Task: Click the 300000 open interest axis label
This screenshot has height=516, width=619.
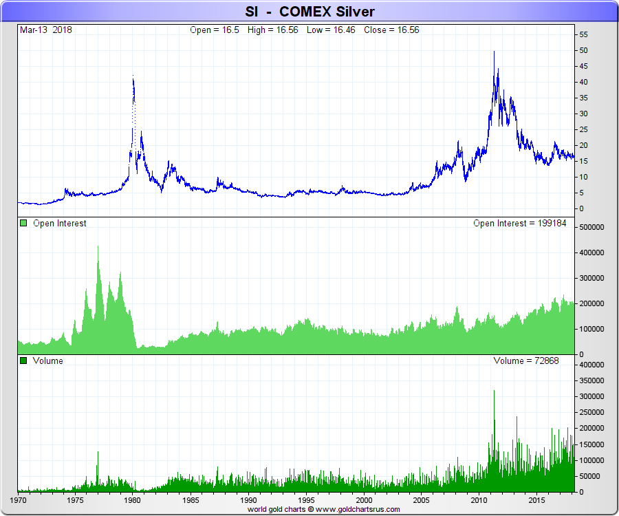Action: pyautogui.click(x=591, y=279)
